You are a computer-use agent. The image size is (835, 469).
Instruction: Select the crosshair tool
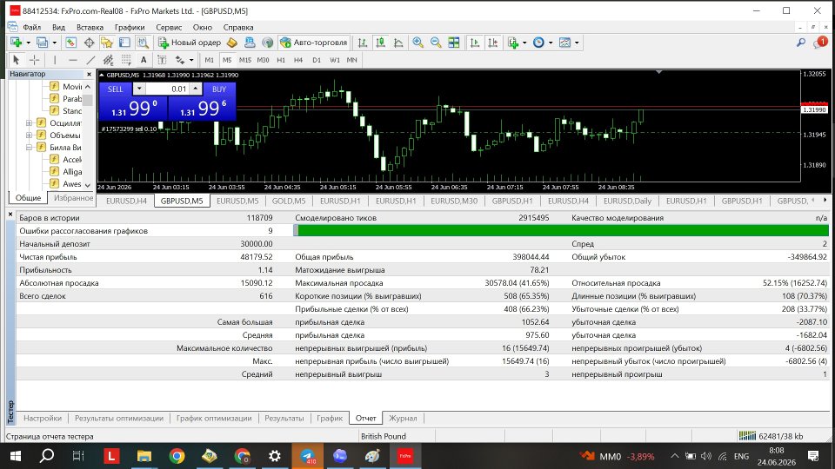click(x=34, y=60)
